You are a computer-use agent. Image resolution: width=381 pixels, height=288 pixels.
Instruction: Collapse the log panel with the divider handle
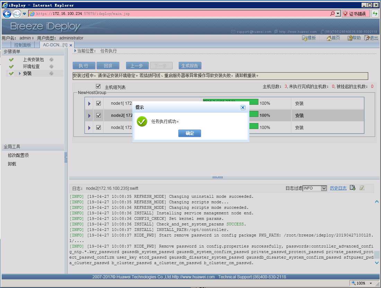click(218, 177)
